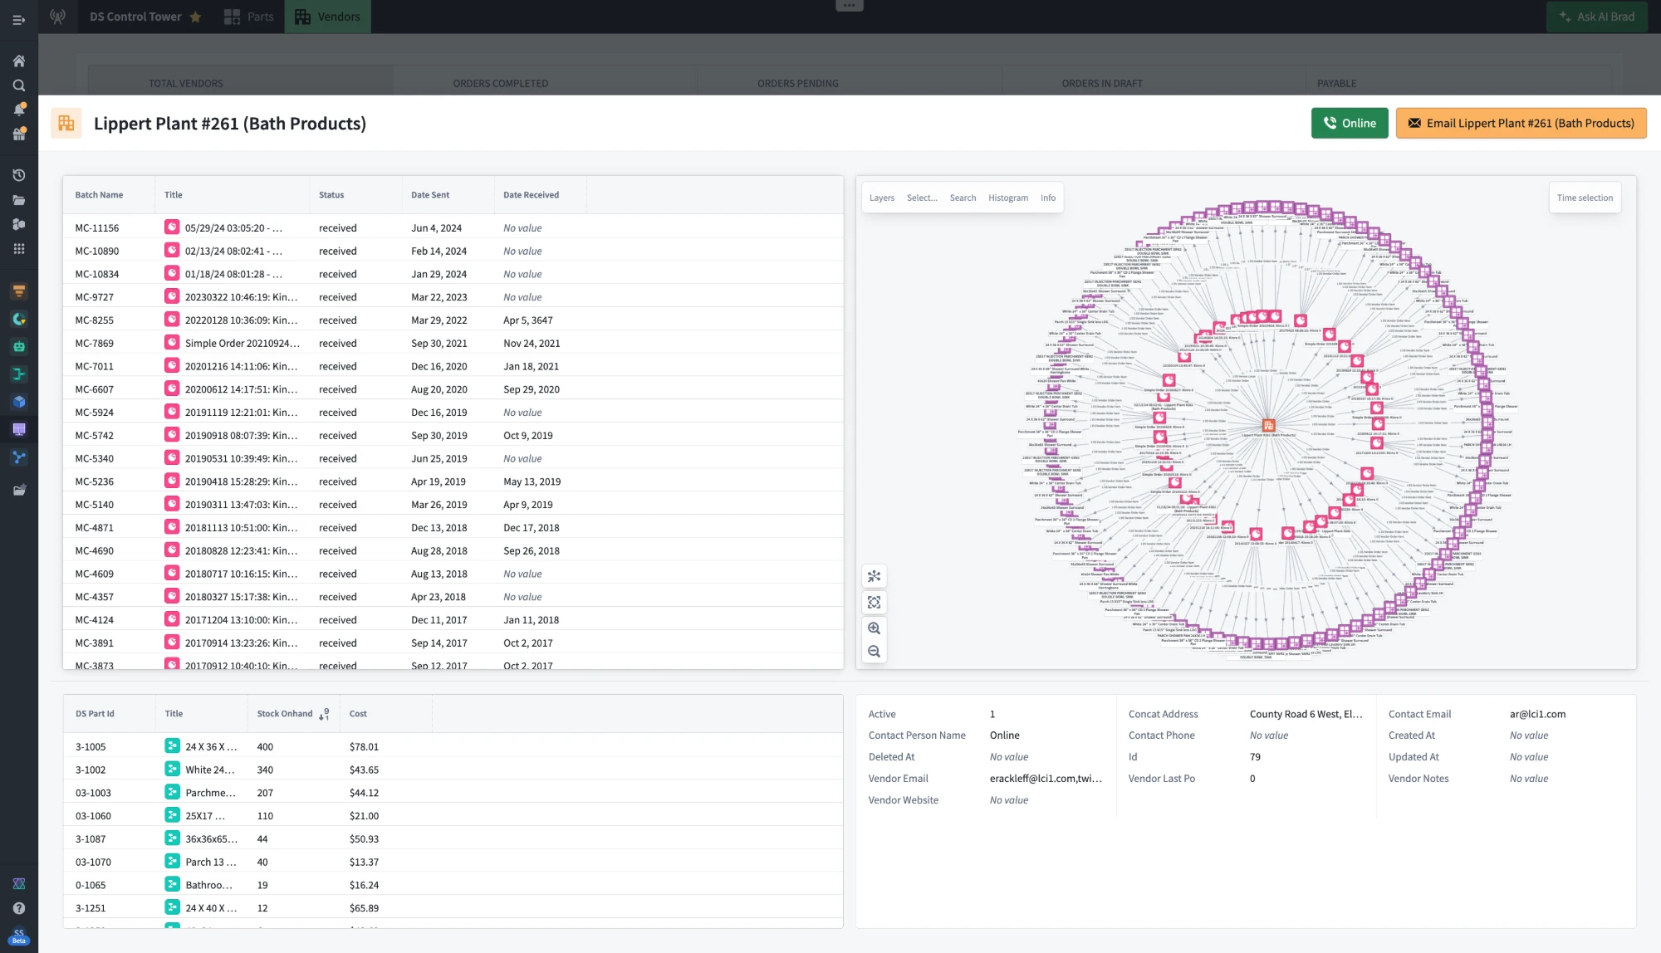Open the apps grid icon
The image size is (1661, 953).
pyautogui.click(x=18, y=249)
